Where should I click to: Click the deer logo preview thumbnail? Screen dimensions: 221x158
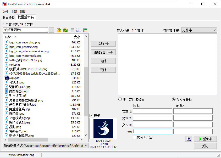tap(103, 128)
